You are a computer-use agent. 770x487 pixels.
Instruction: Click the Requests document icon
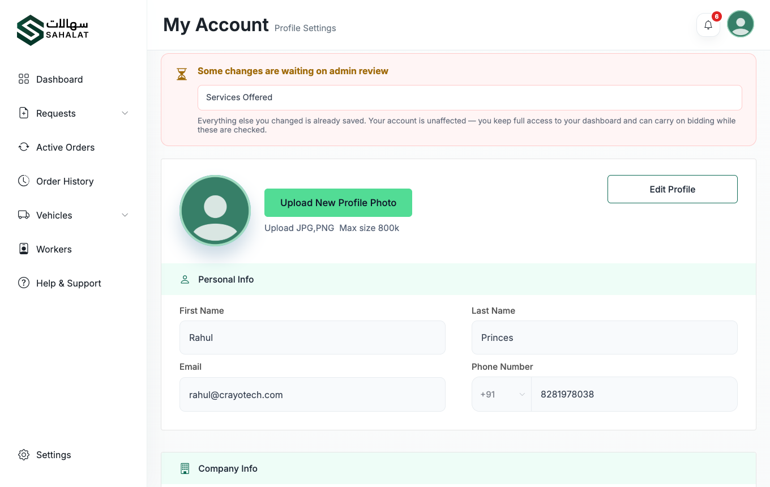click(24, 113)
